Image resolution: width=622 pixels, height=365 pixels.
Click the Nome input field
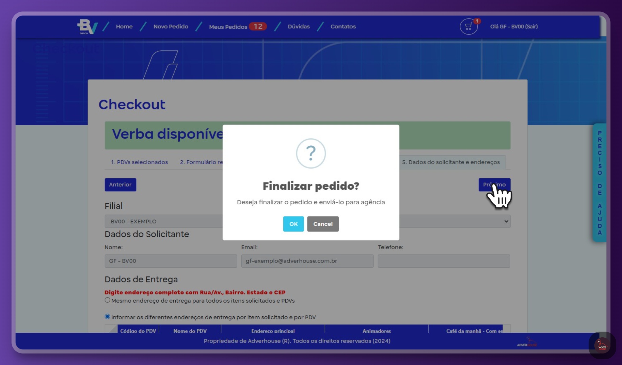171,261
